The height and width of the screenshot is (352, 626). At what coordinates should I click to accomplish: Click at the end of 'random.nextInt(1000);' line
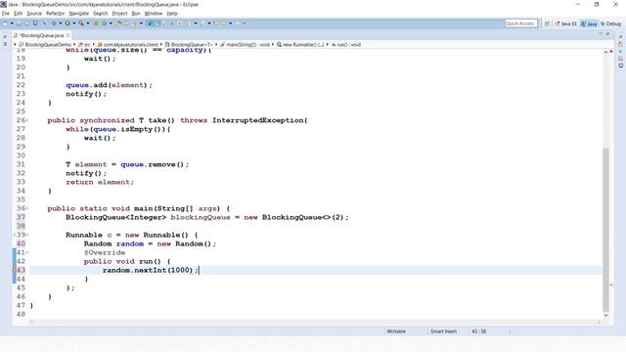coord(200,270)
